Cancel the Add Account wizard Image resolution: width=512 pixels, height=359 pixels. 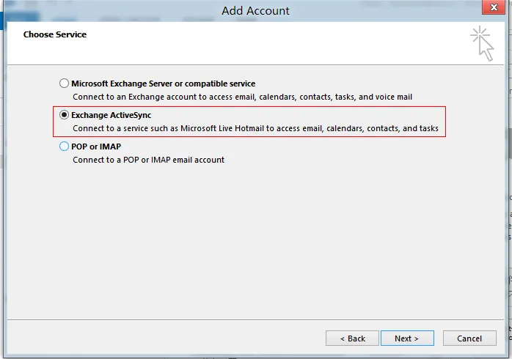(469, 338)
